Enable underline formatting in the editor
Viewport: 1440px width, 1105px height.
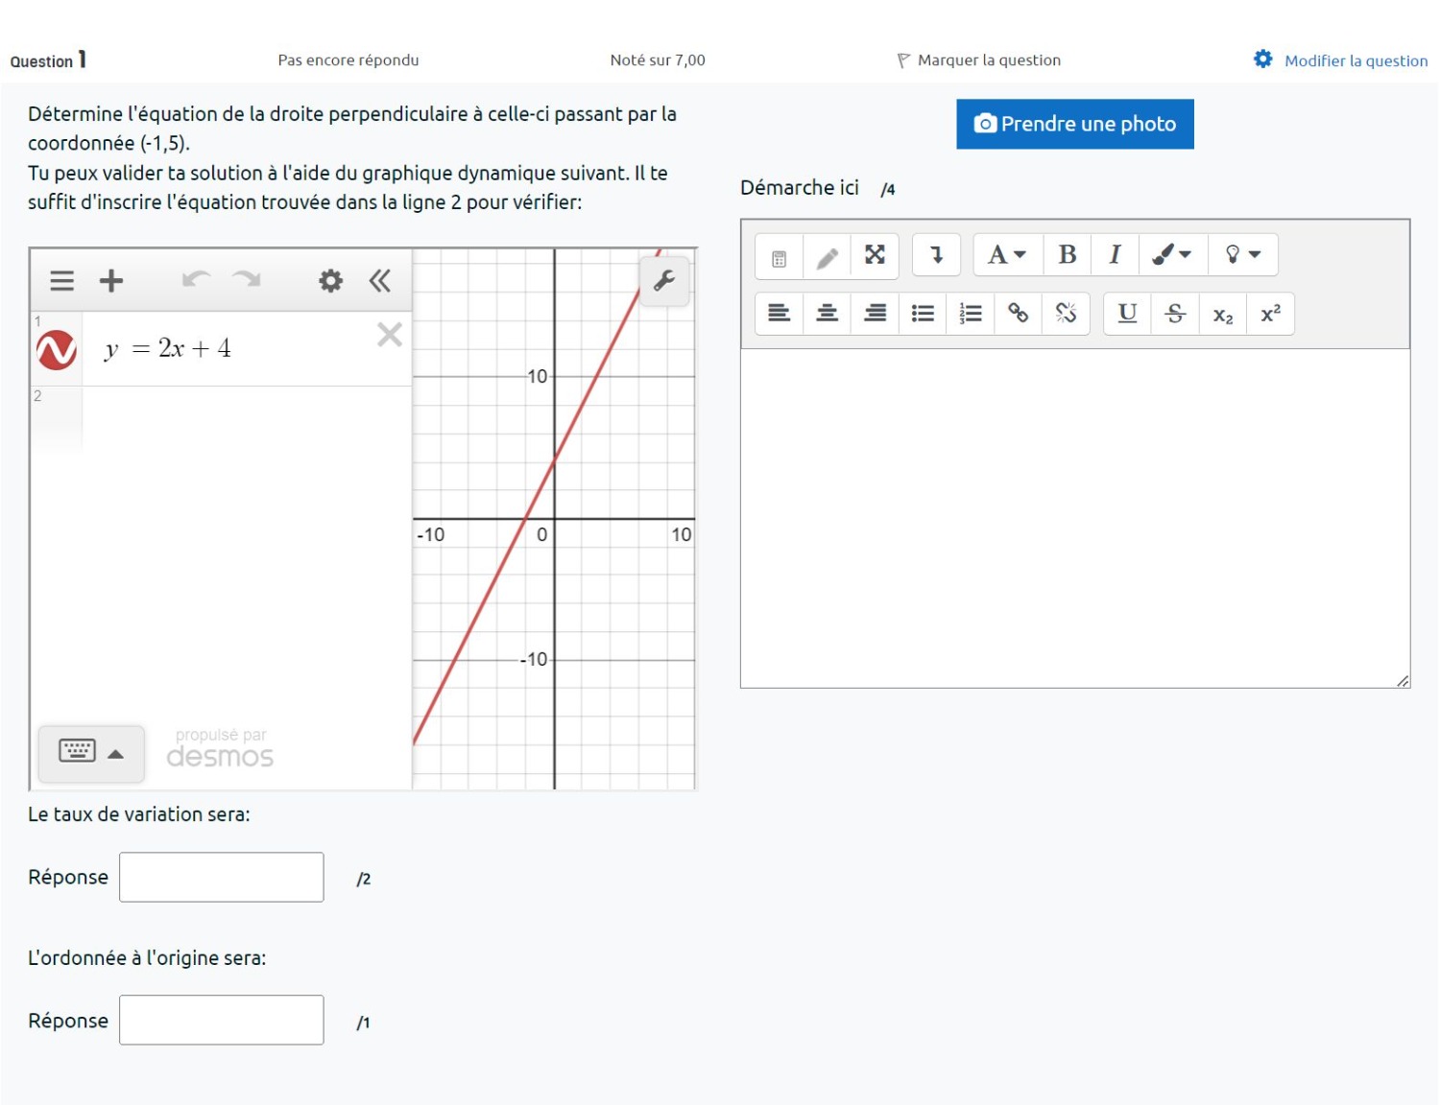coord(1127,314)
